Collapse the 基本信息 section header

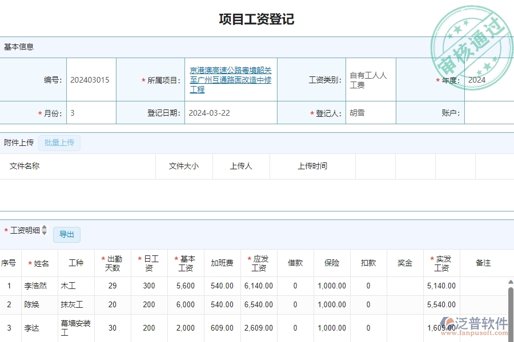pos(19,47)
